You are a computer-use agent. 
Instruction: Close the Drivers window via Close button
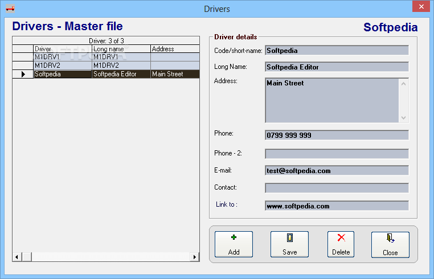[390, 245]
